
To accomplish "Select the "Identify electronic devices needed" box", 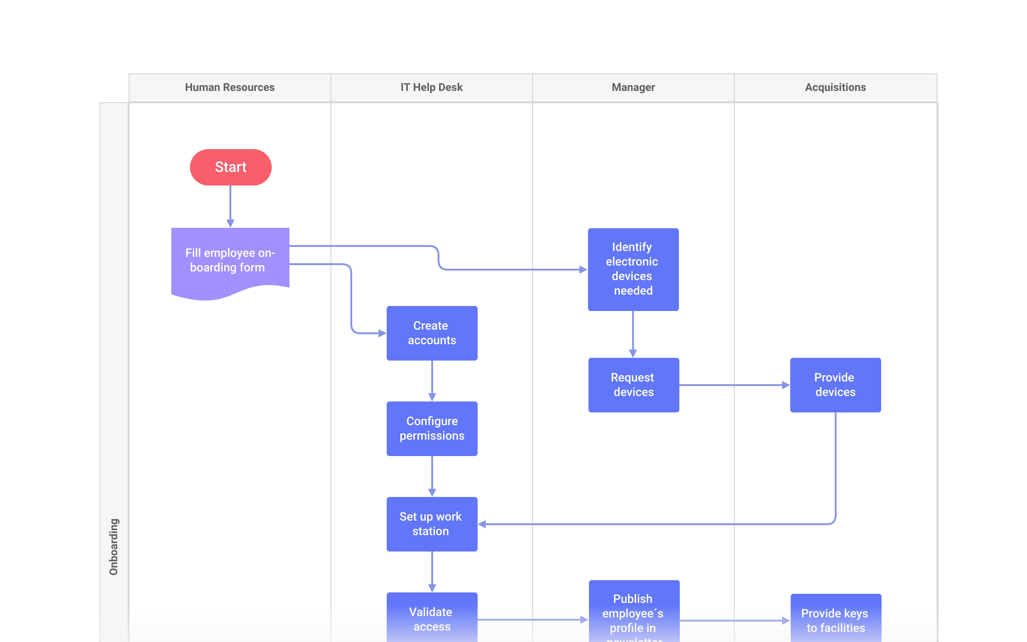I will pyautogui.click(x=633, y=269).
